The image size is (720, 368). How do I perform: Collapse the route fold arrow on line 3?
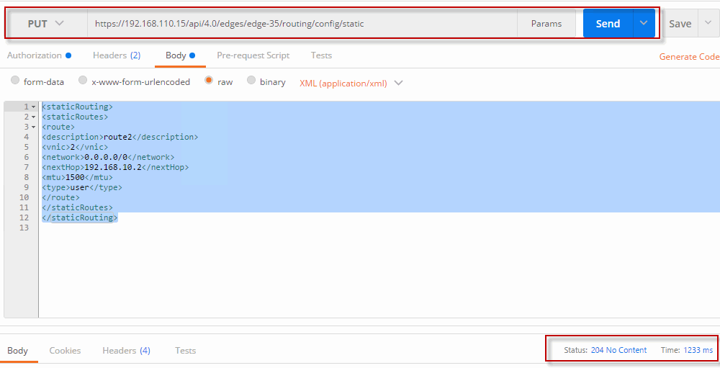33,127
